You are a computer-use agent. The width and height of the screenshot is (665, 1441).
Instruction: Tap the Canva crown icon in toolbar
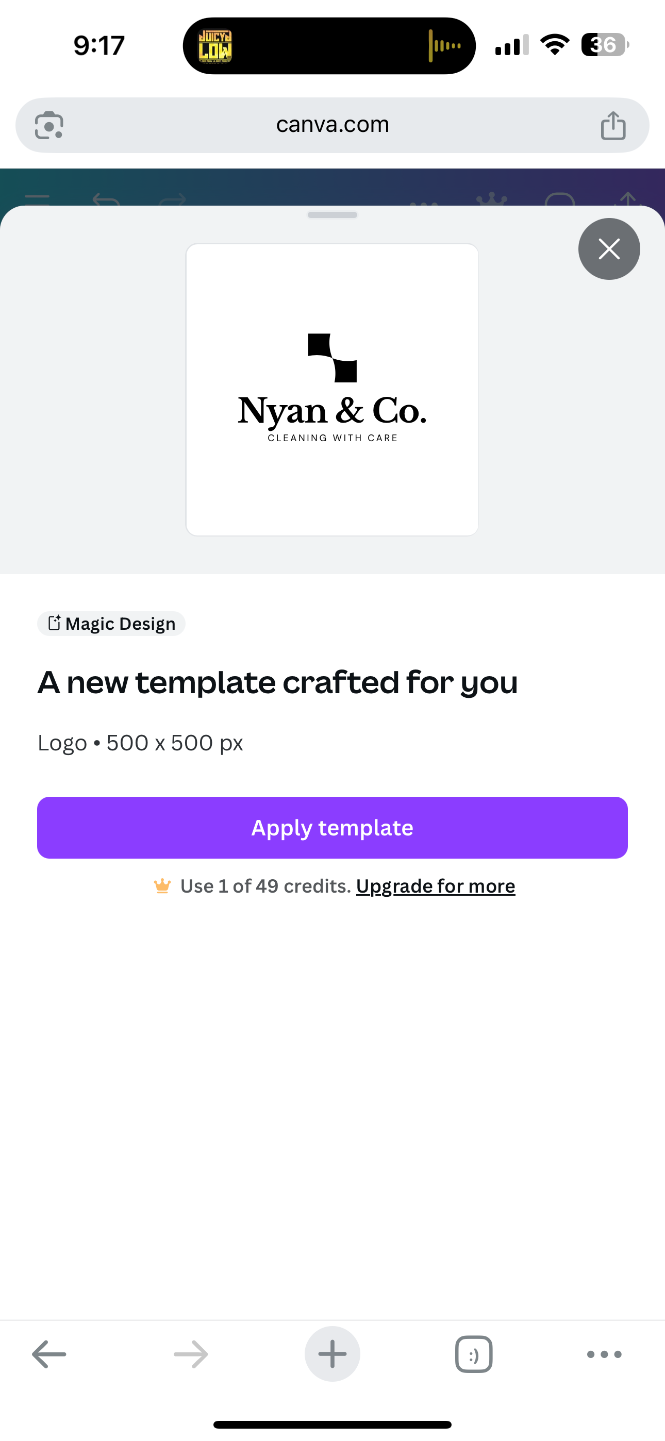click(x=491, y=199)
